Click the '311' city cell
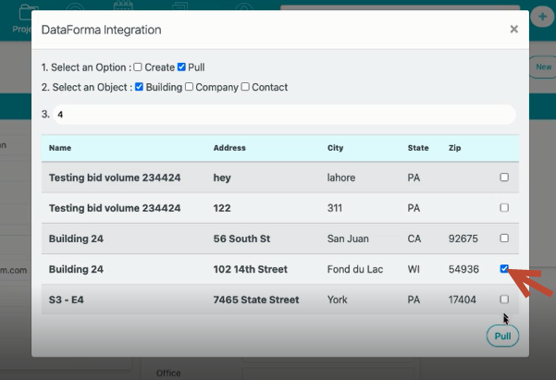The image size is (556, 380). tap(335, 208)
